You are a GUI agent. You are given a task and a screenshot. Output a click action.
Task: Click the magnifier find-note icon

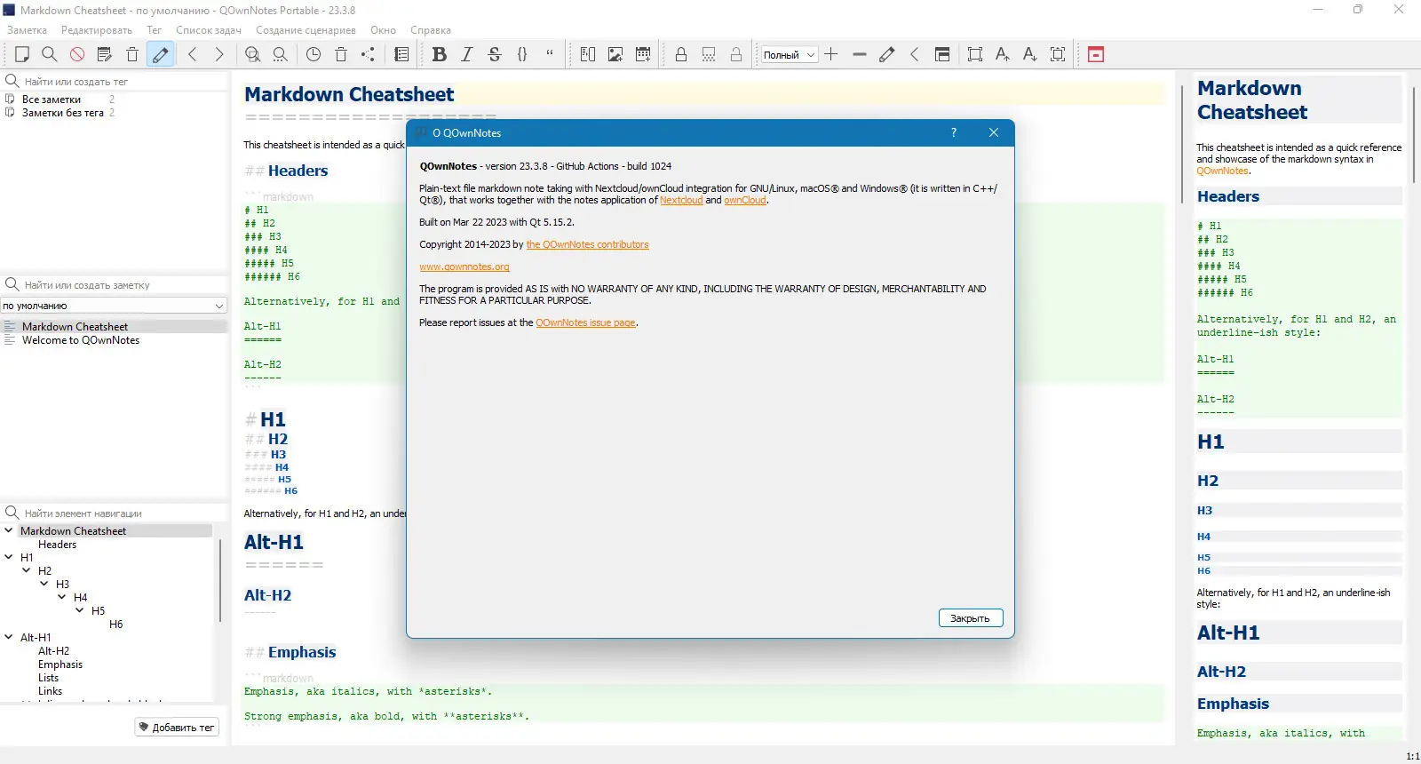pyautogui.click(x=50, y=54)
